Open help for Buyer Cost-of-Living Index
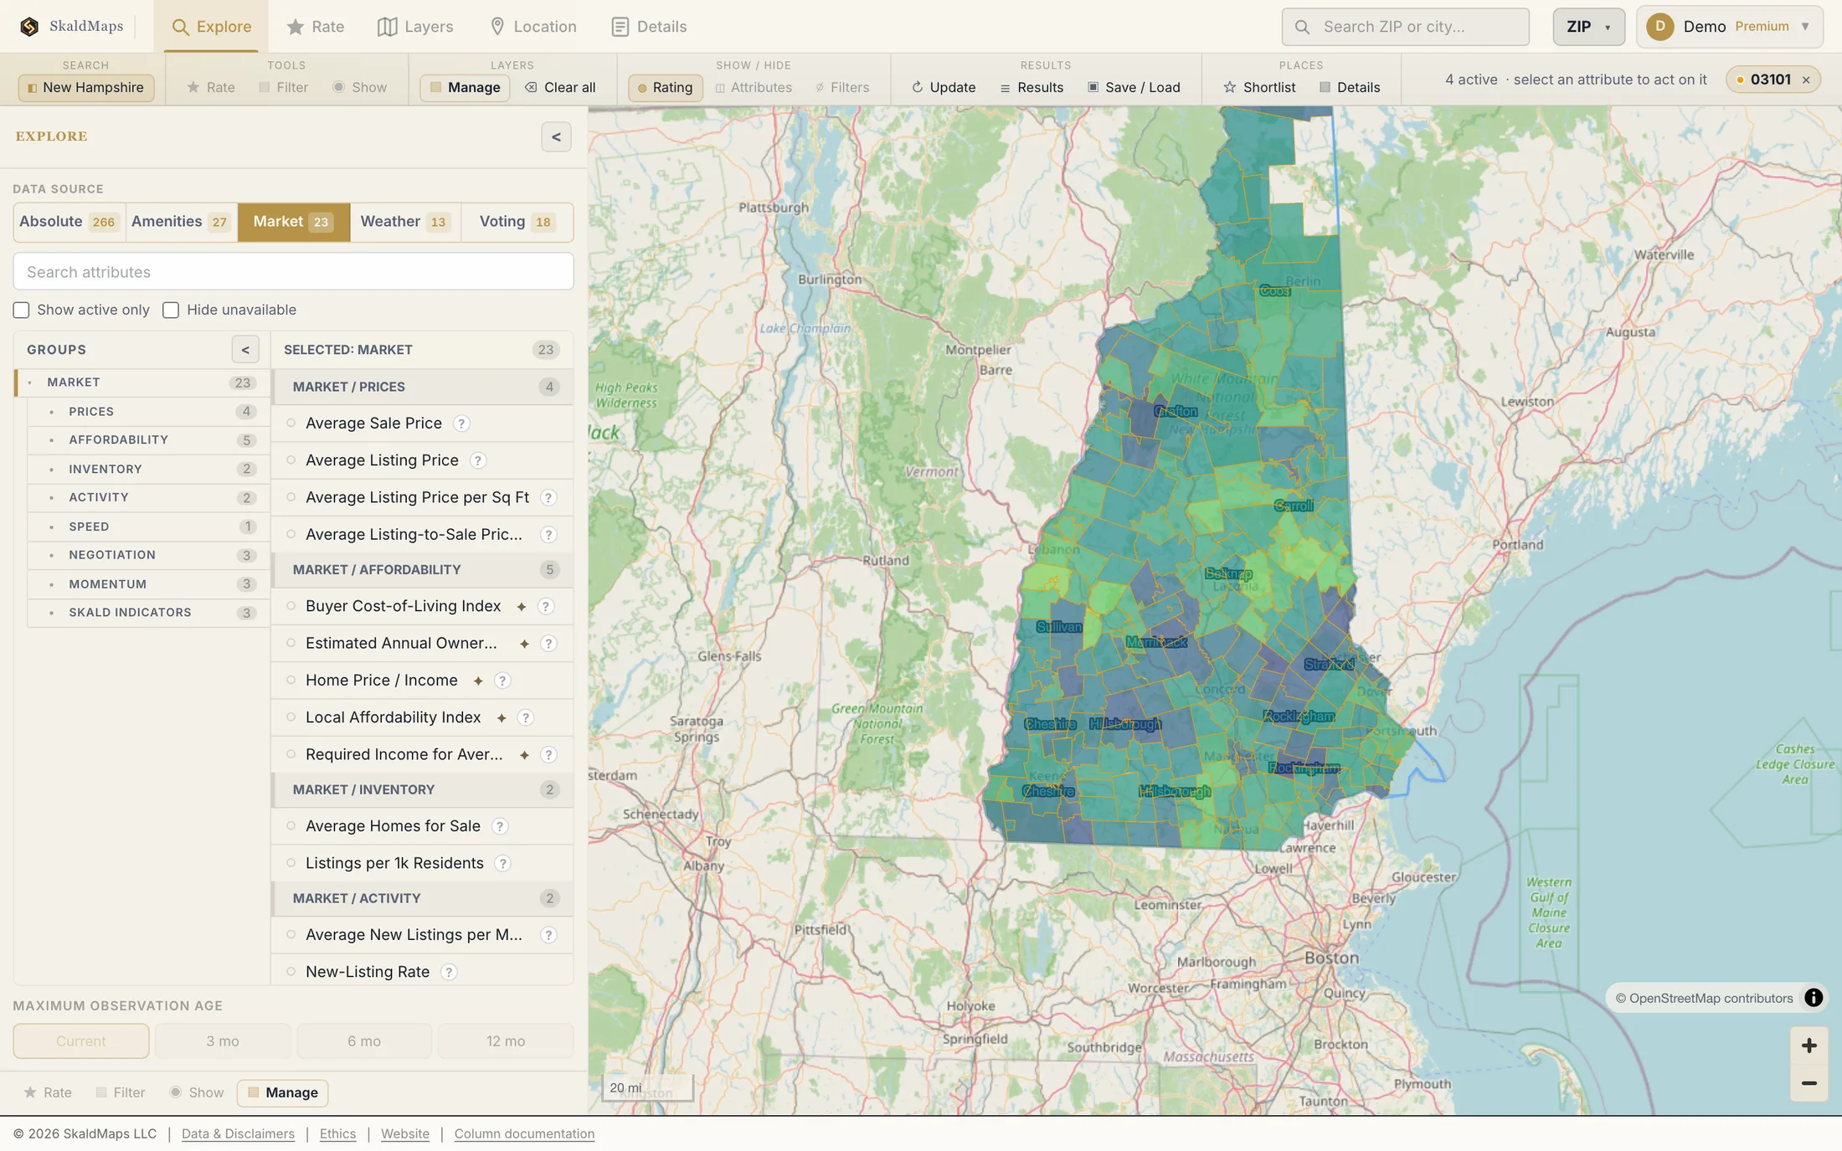This screenshot has width=1842, height=1151. coord(546,606)
